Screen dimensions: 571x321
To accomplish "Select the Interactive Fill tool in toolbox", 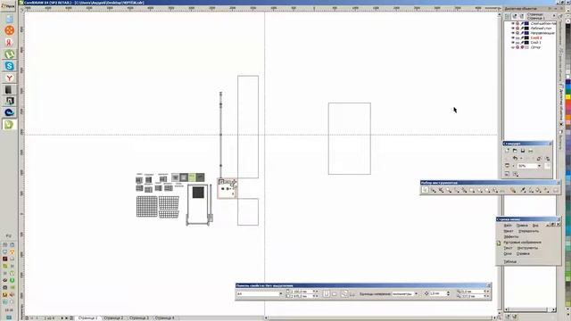I will 546,190.
